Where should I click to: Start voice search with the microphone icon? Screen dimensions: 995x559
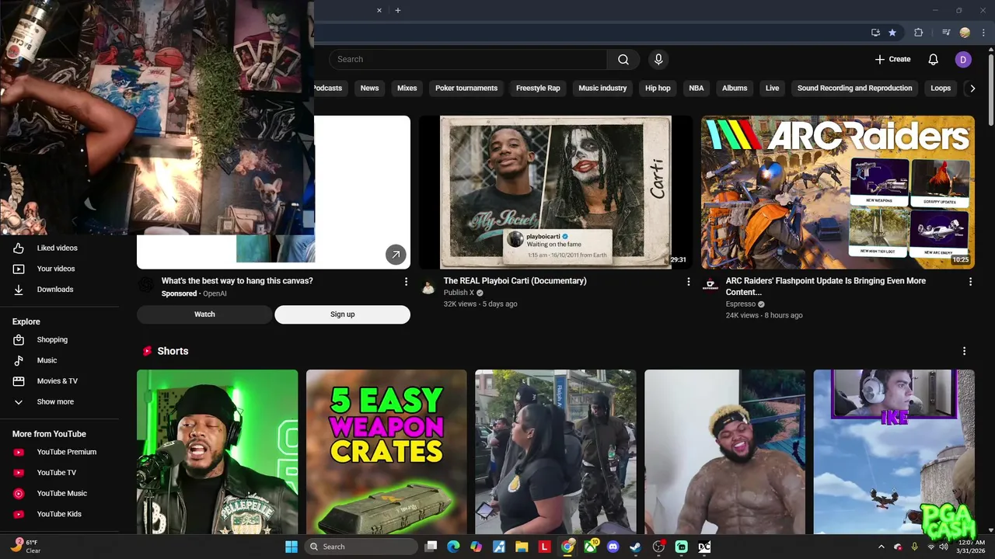[658, 60]
